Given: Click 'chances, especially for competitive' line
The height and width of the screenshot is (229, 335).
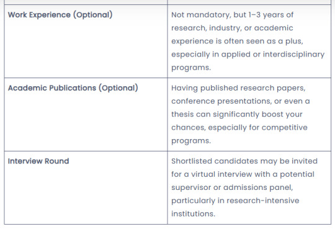Looking at the screenshot, I should (239, 128).
